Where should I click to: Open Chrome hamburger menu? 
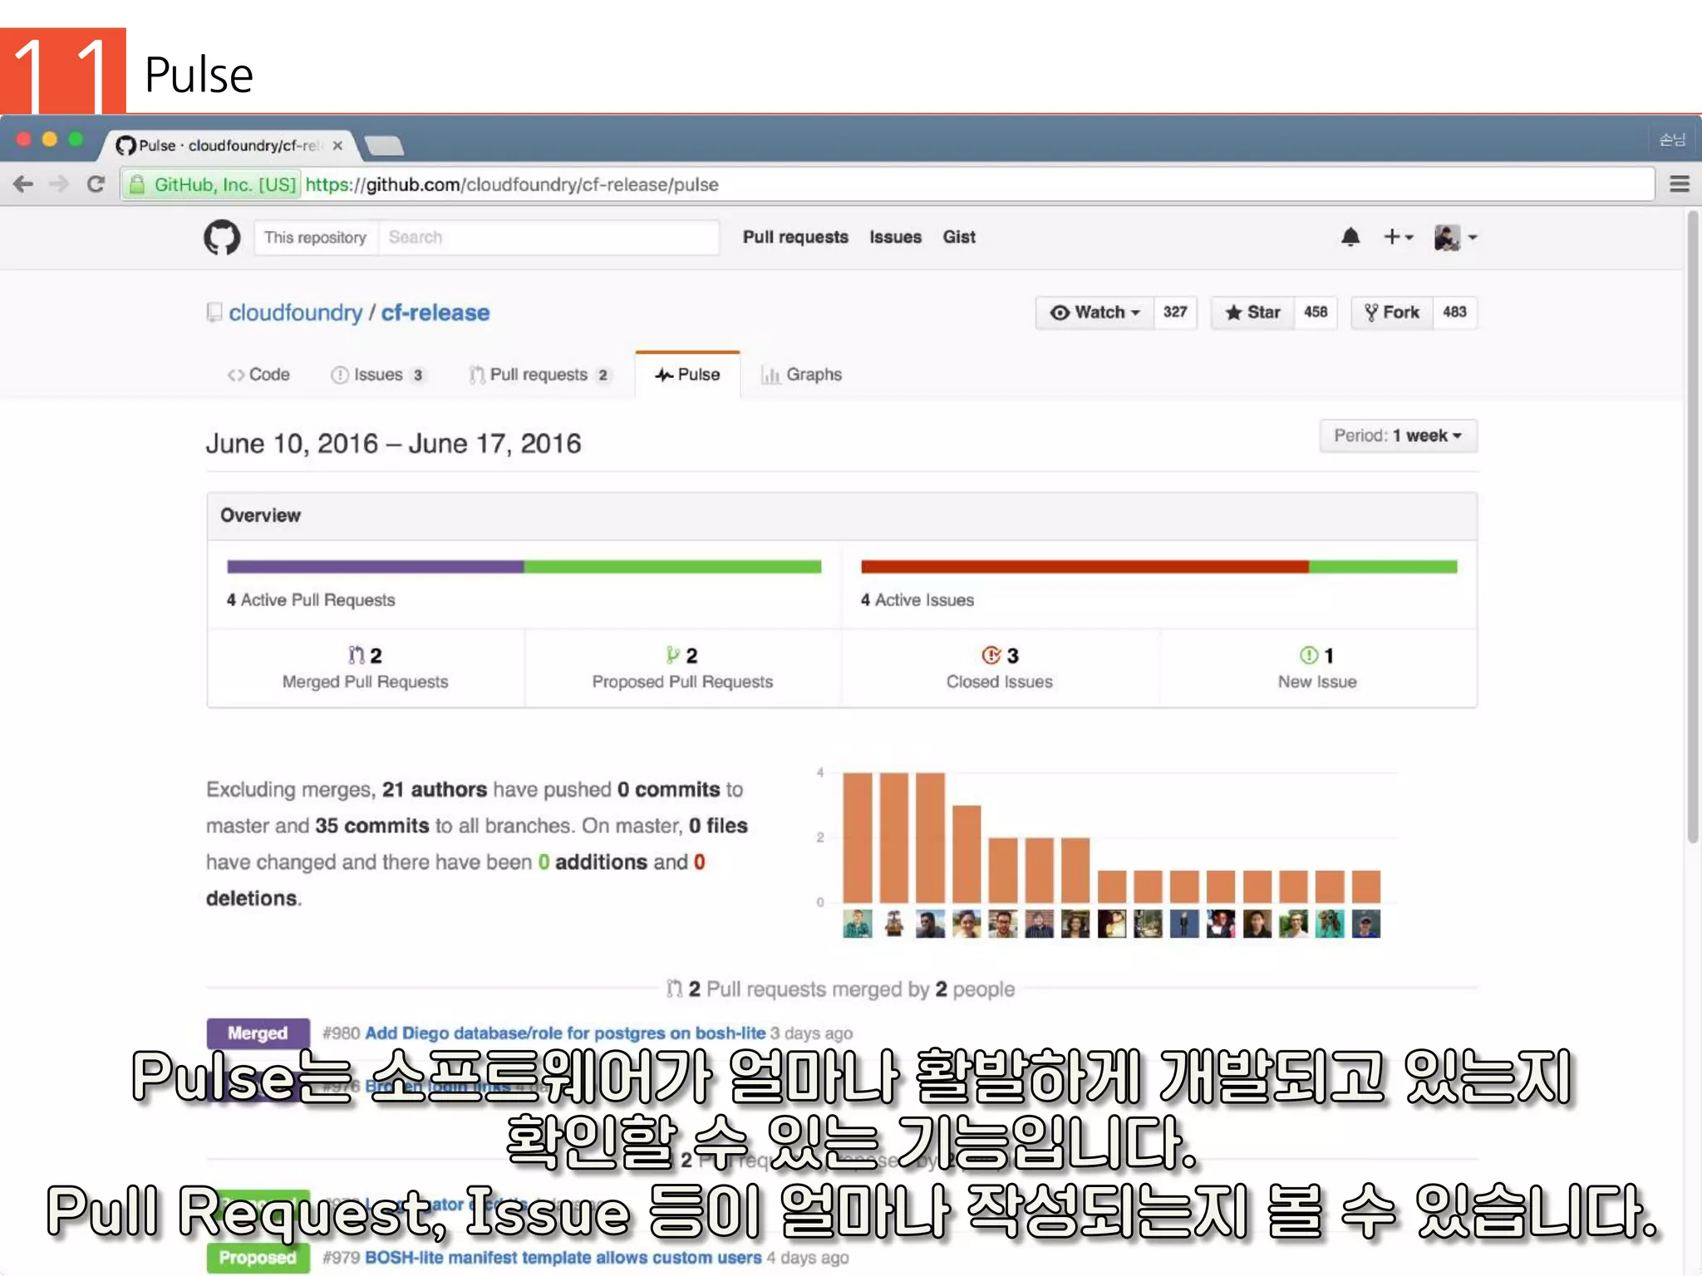coord(1679,184)
